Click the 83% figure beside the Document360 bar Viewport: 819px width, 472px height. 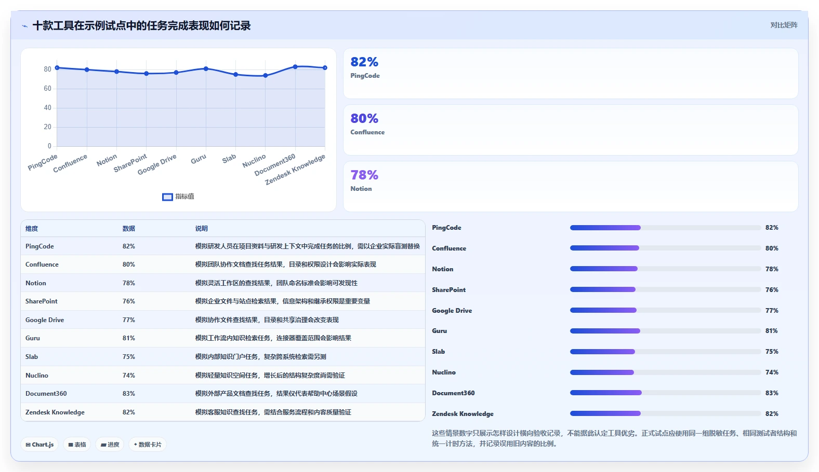[772, 393]
